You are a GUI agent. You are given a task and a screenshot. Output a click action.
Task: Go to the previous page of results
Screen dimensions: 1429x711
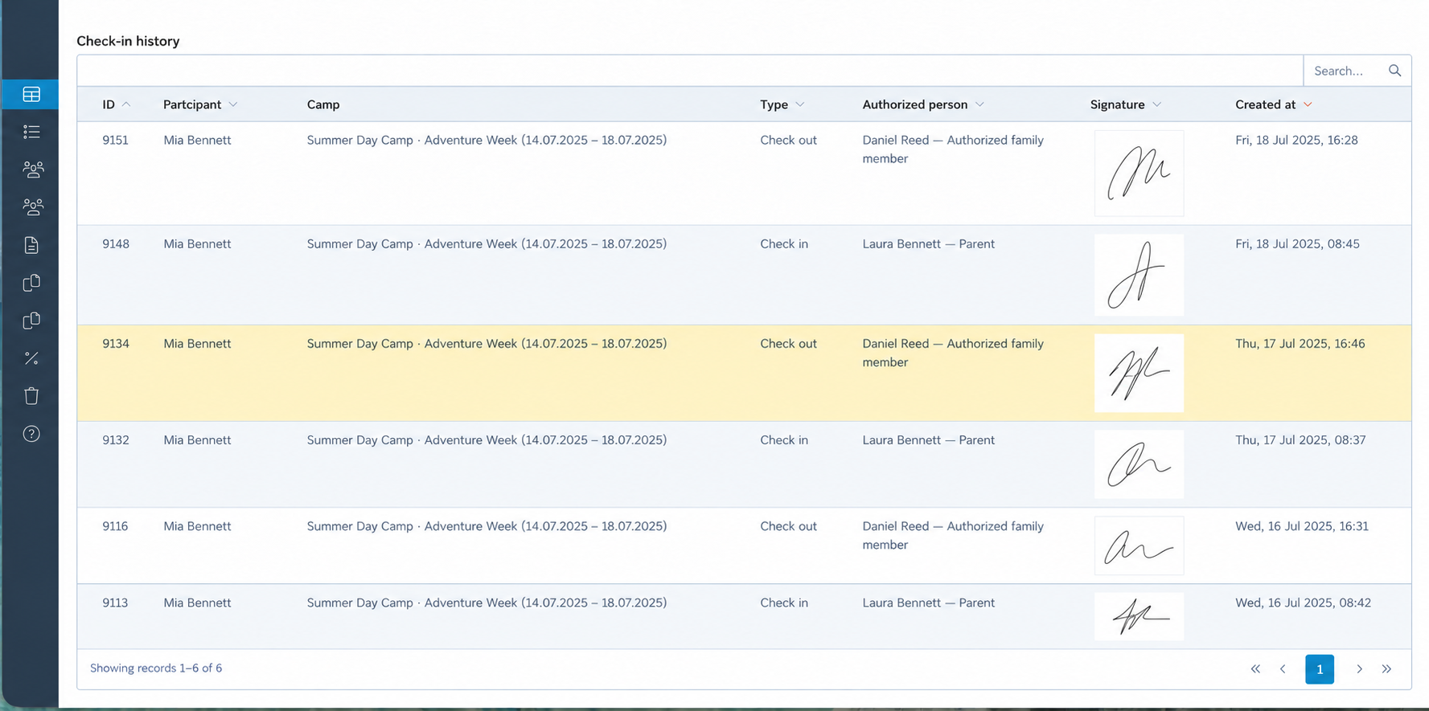[1283, 669]
